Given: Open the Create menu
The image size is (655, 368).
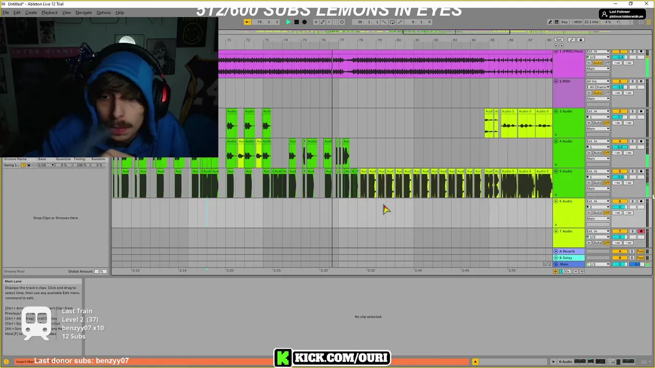Looking at the screenshot, I should 31,12.
